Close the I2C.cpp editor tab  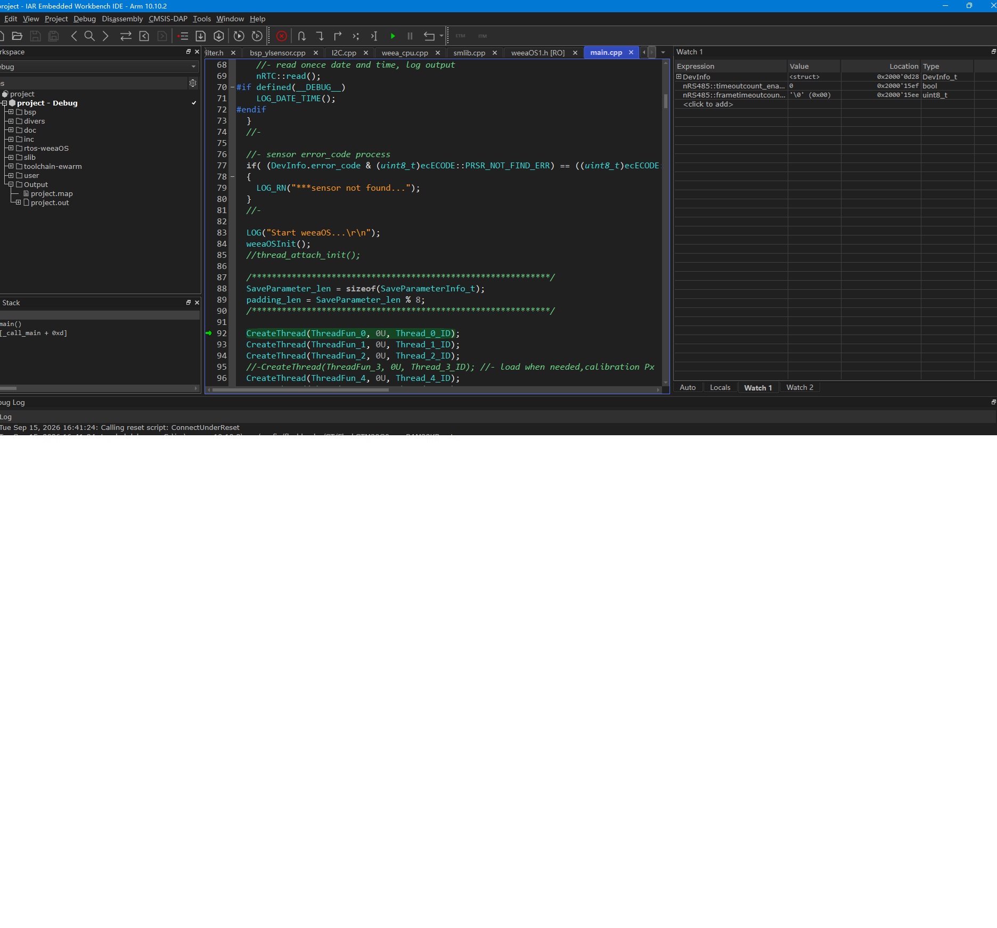[x=366, y=53]
